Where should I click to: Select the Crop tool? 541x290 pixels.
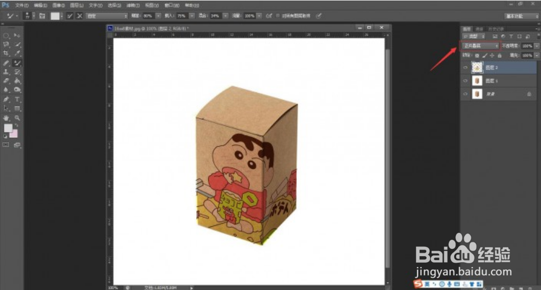pyautogui.click(x=6, y=53)
